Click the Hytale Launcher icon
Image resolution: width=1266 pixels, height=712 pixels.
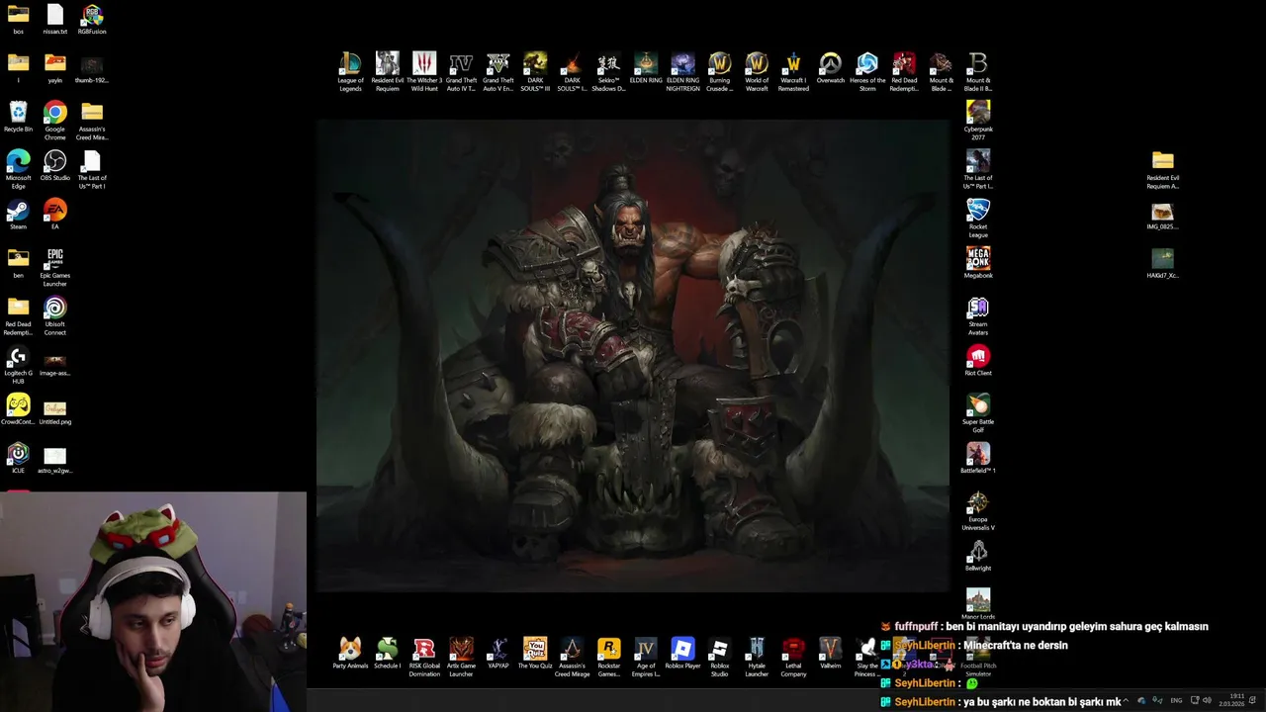757,657
